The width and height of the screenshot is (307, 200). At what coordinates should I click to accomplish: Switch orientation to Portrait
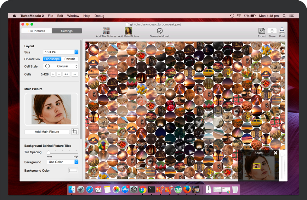(70, 59)
